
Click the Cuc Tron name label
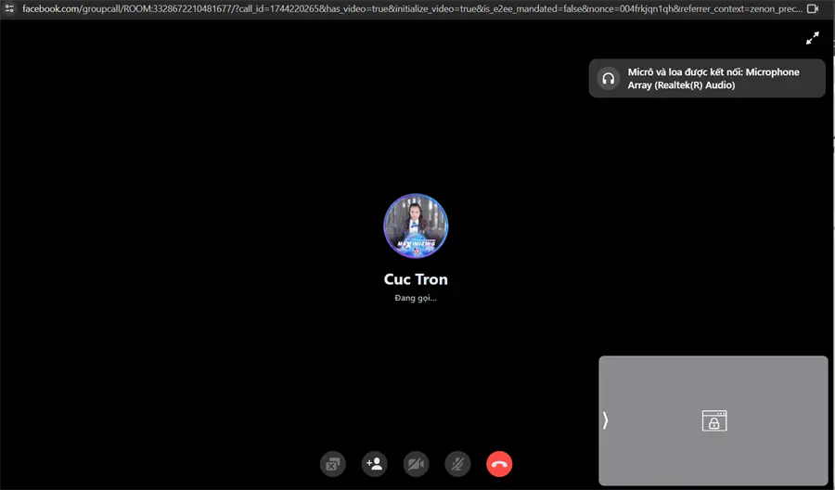pyautogui.click(x=416, y=279)
